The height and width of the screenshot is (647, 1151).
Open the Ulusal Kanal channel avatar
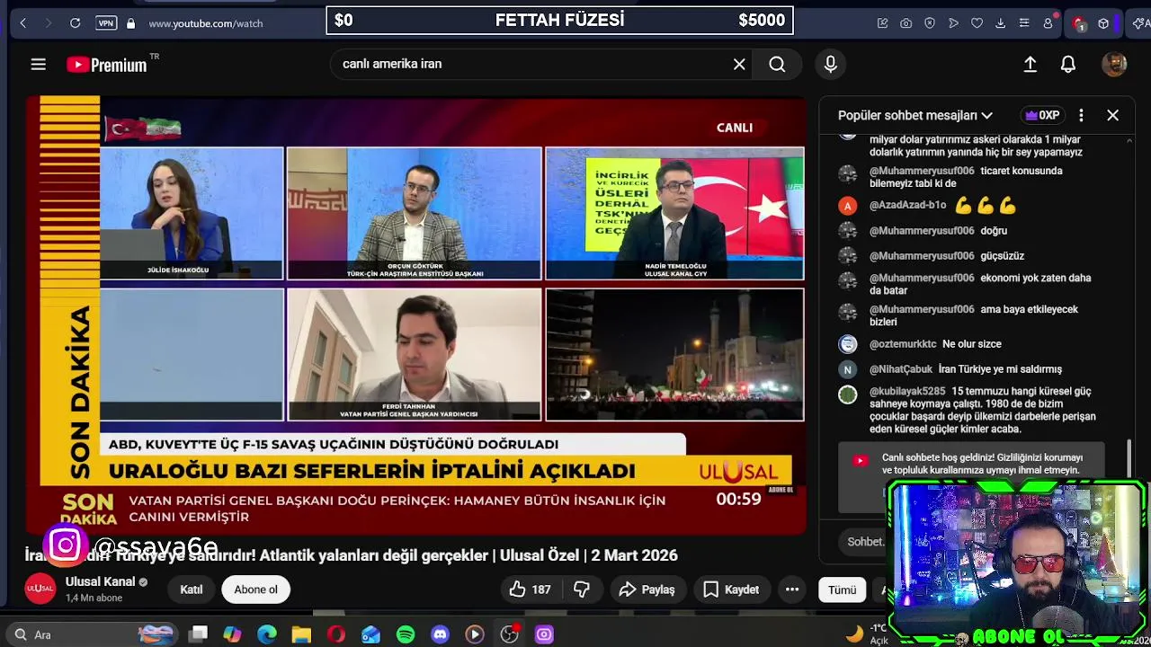(40, 589)
